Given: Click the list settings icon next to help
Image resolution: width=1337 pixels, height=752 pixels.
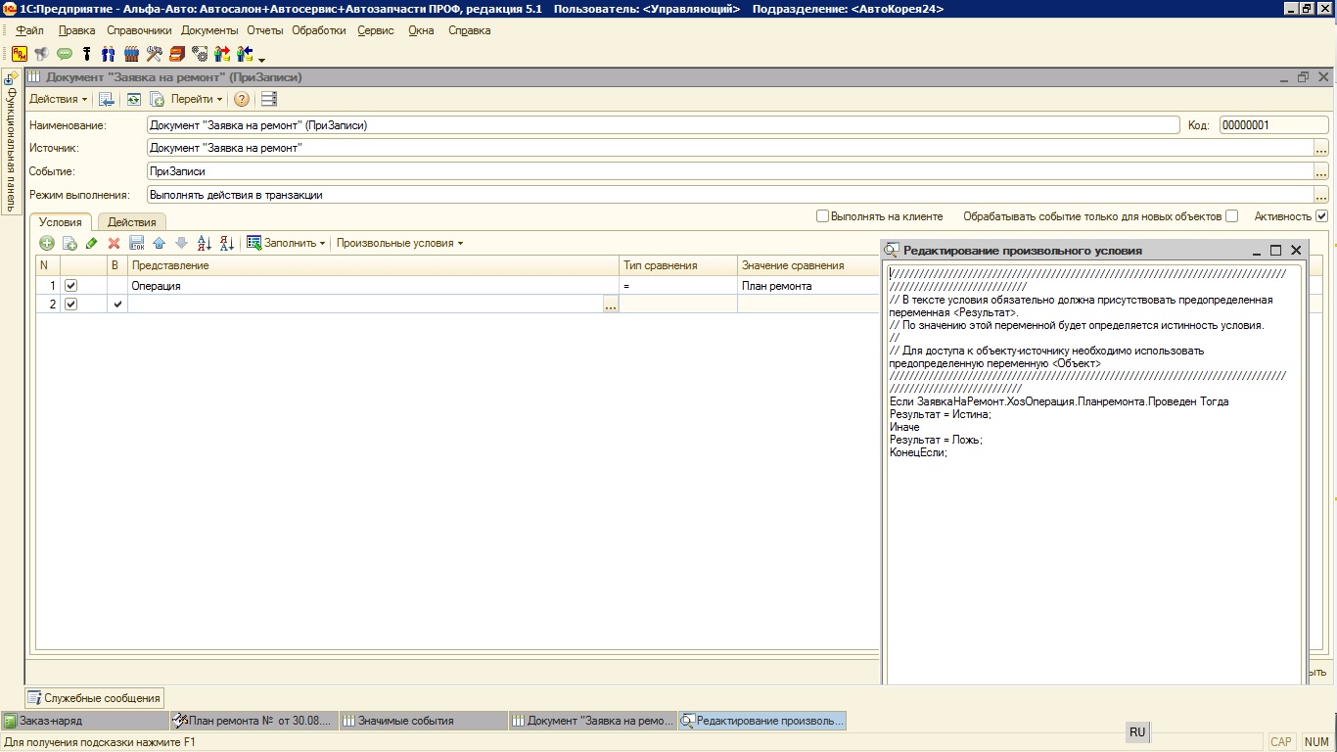Looking at the screenshot, I should tap(268, 99).
